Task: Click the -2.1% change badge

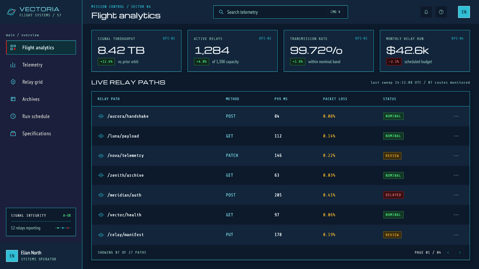Action: (394, 62)
